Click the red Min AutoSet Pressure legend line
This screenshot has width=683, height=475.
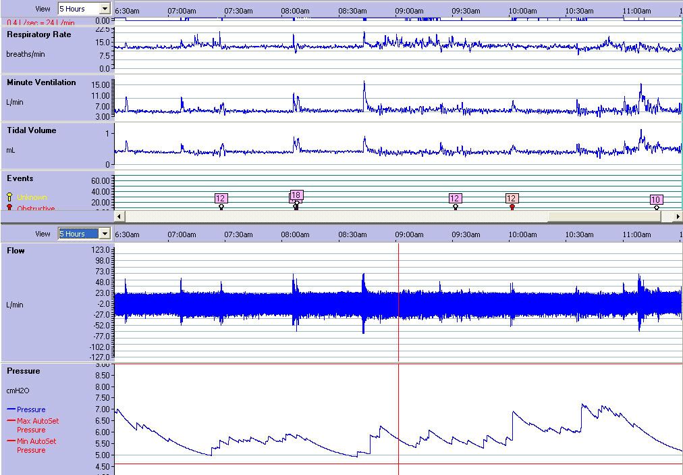[x=11, y=441]
